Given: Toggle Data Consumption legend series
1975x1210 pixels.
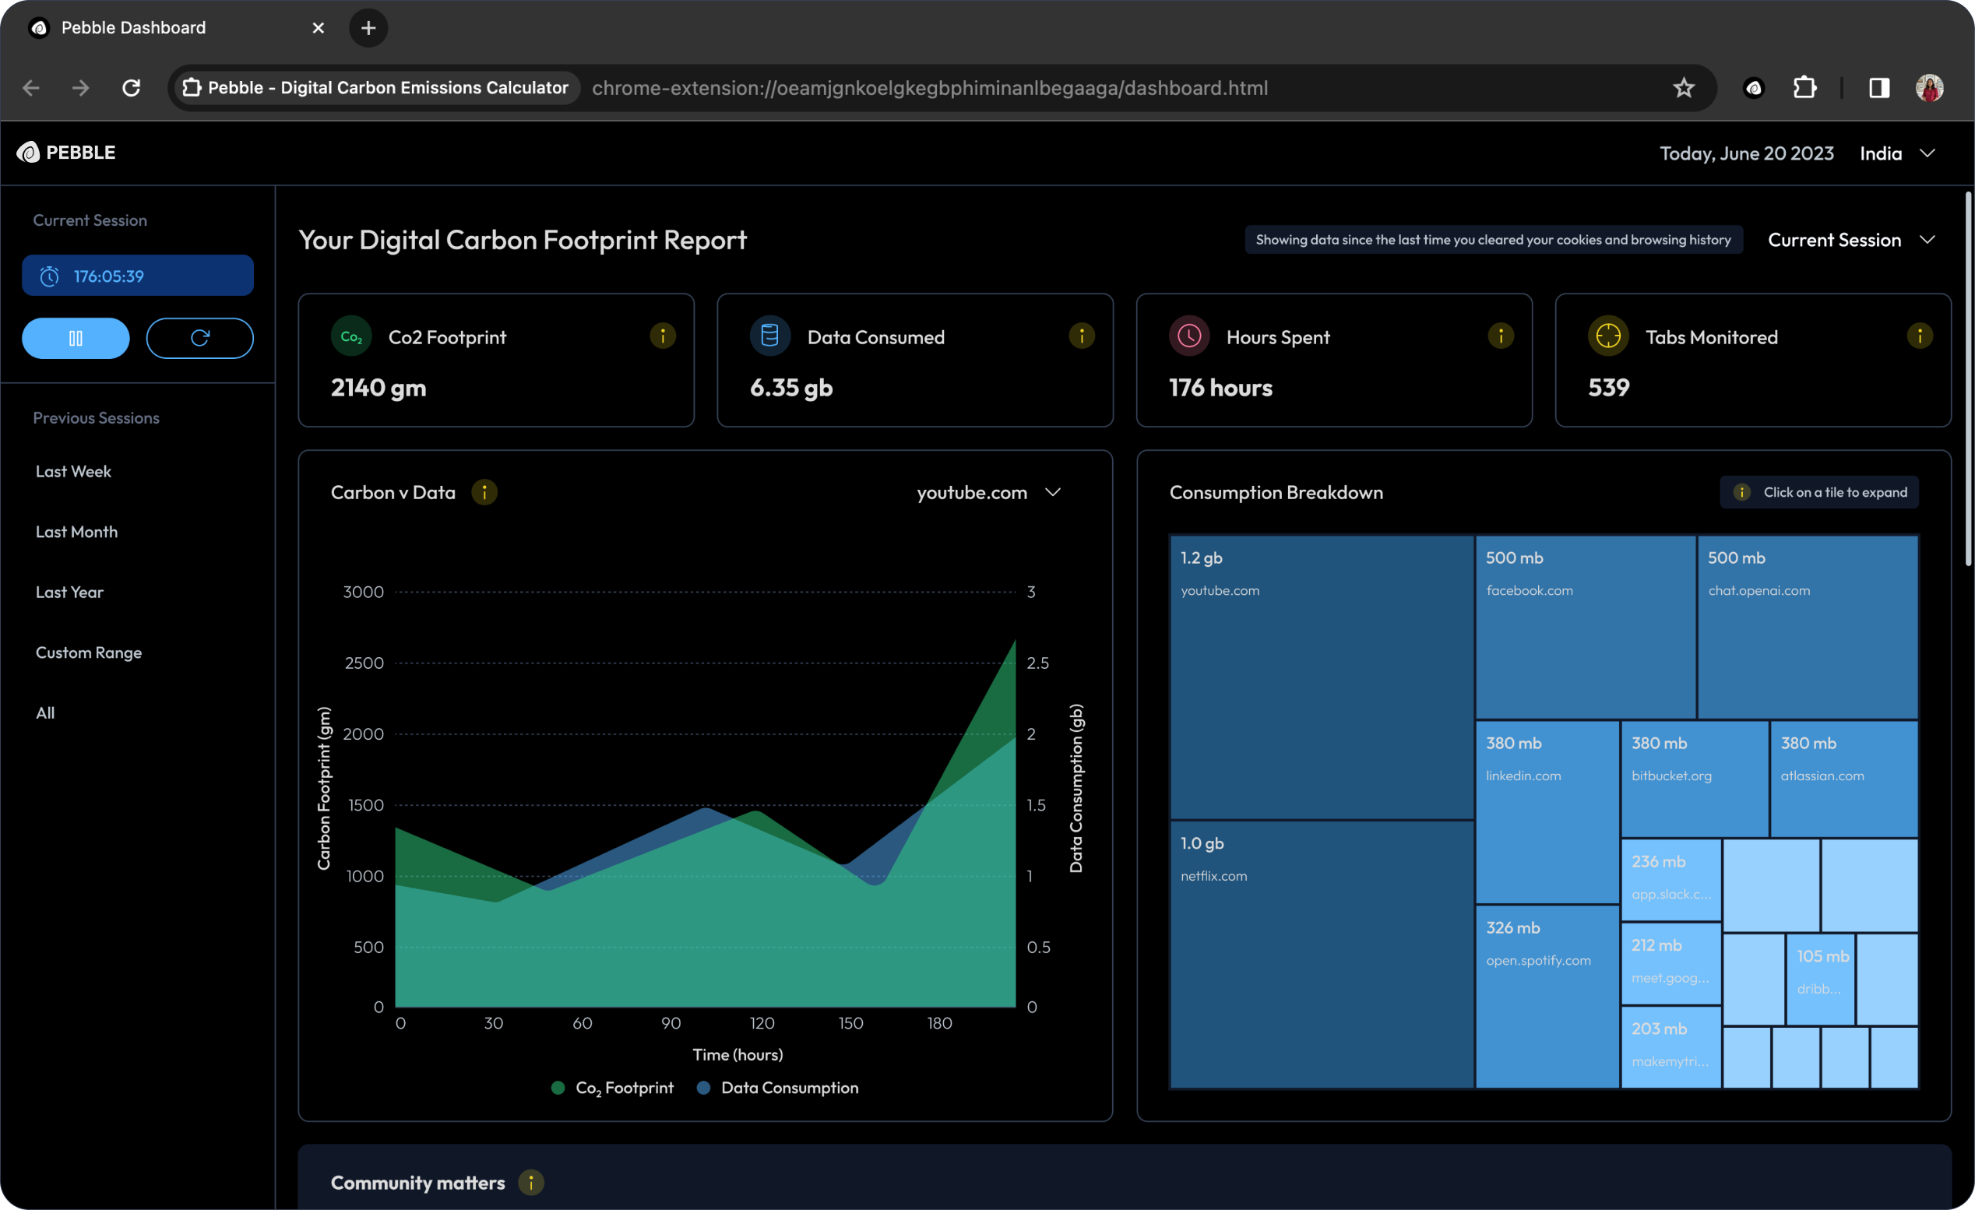Looking at the screenshot, I should [x=777, y=1088].
